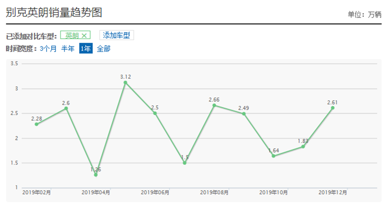Click the 1.83 data point marker
This screenshot has width=389, height=210.
tap(303, 147)
